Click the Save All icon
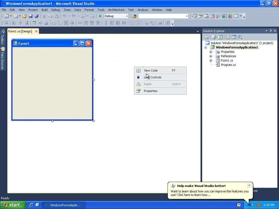The width and height of the screenshot is (279, 209). 37,16
